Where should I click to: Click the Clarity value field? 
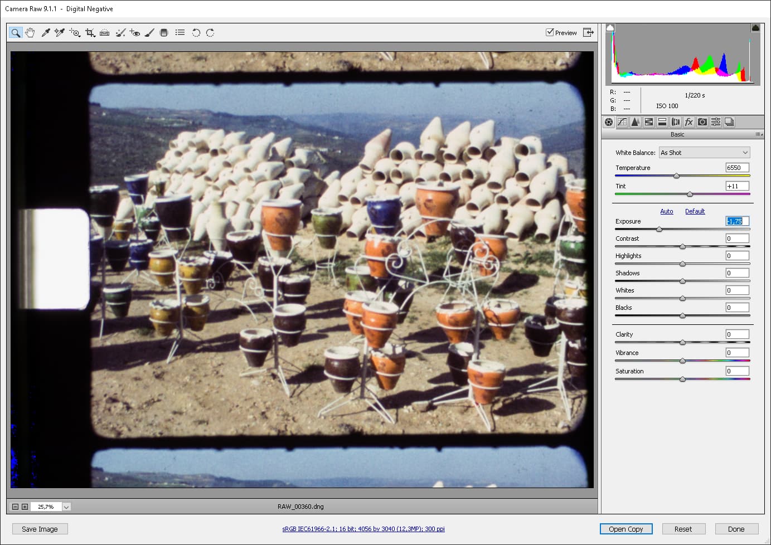[x=737, y=334]
